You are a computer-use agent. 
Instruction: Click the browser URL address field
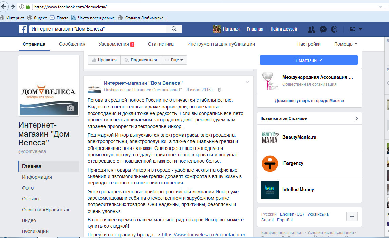(203, 7)
